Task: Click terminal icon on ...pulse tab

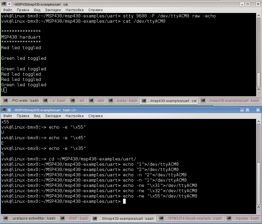Action: point(111,101)
